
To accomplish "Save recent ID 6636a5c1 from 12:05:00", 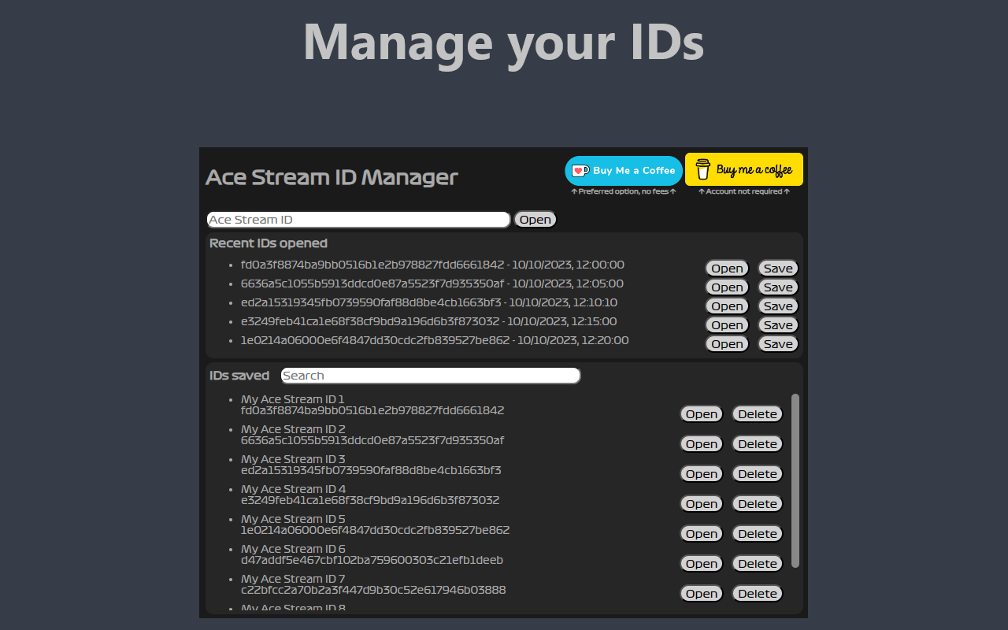I will pos(778,287).
